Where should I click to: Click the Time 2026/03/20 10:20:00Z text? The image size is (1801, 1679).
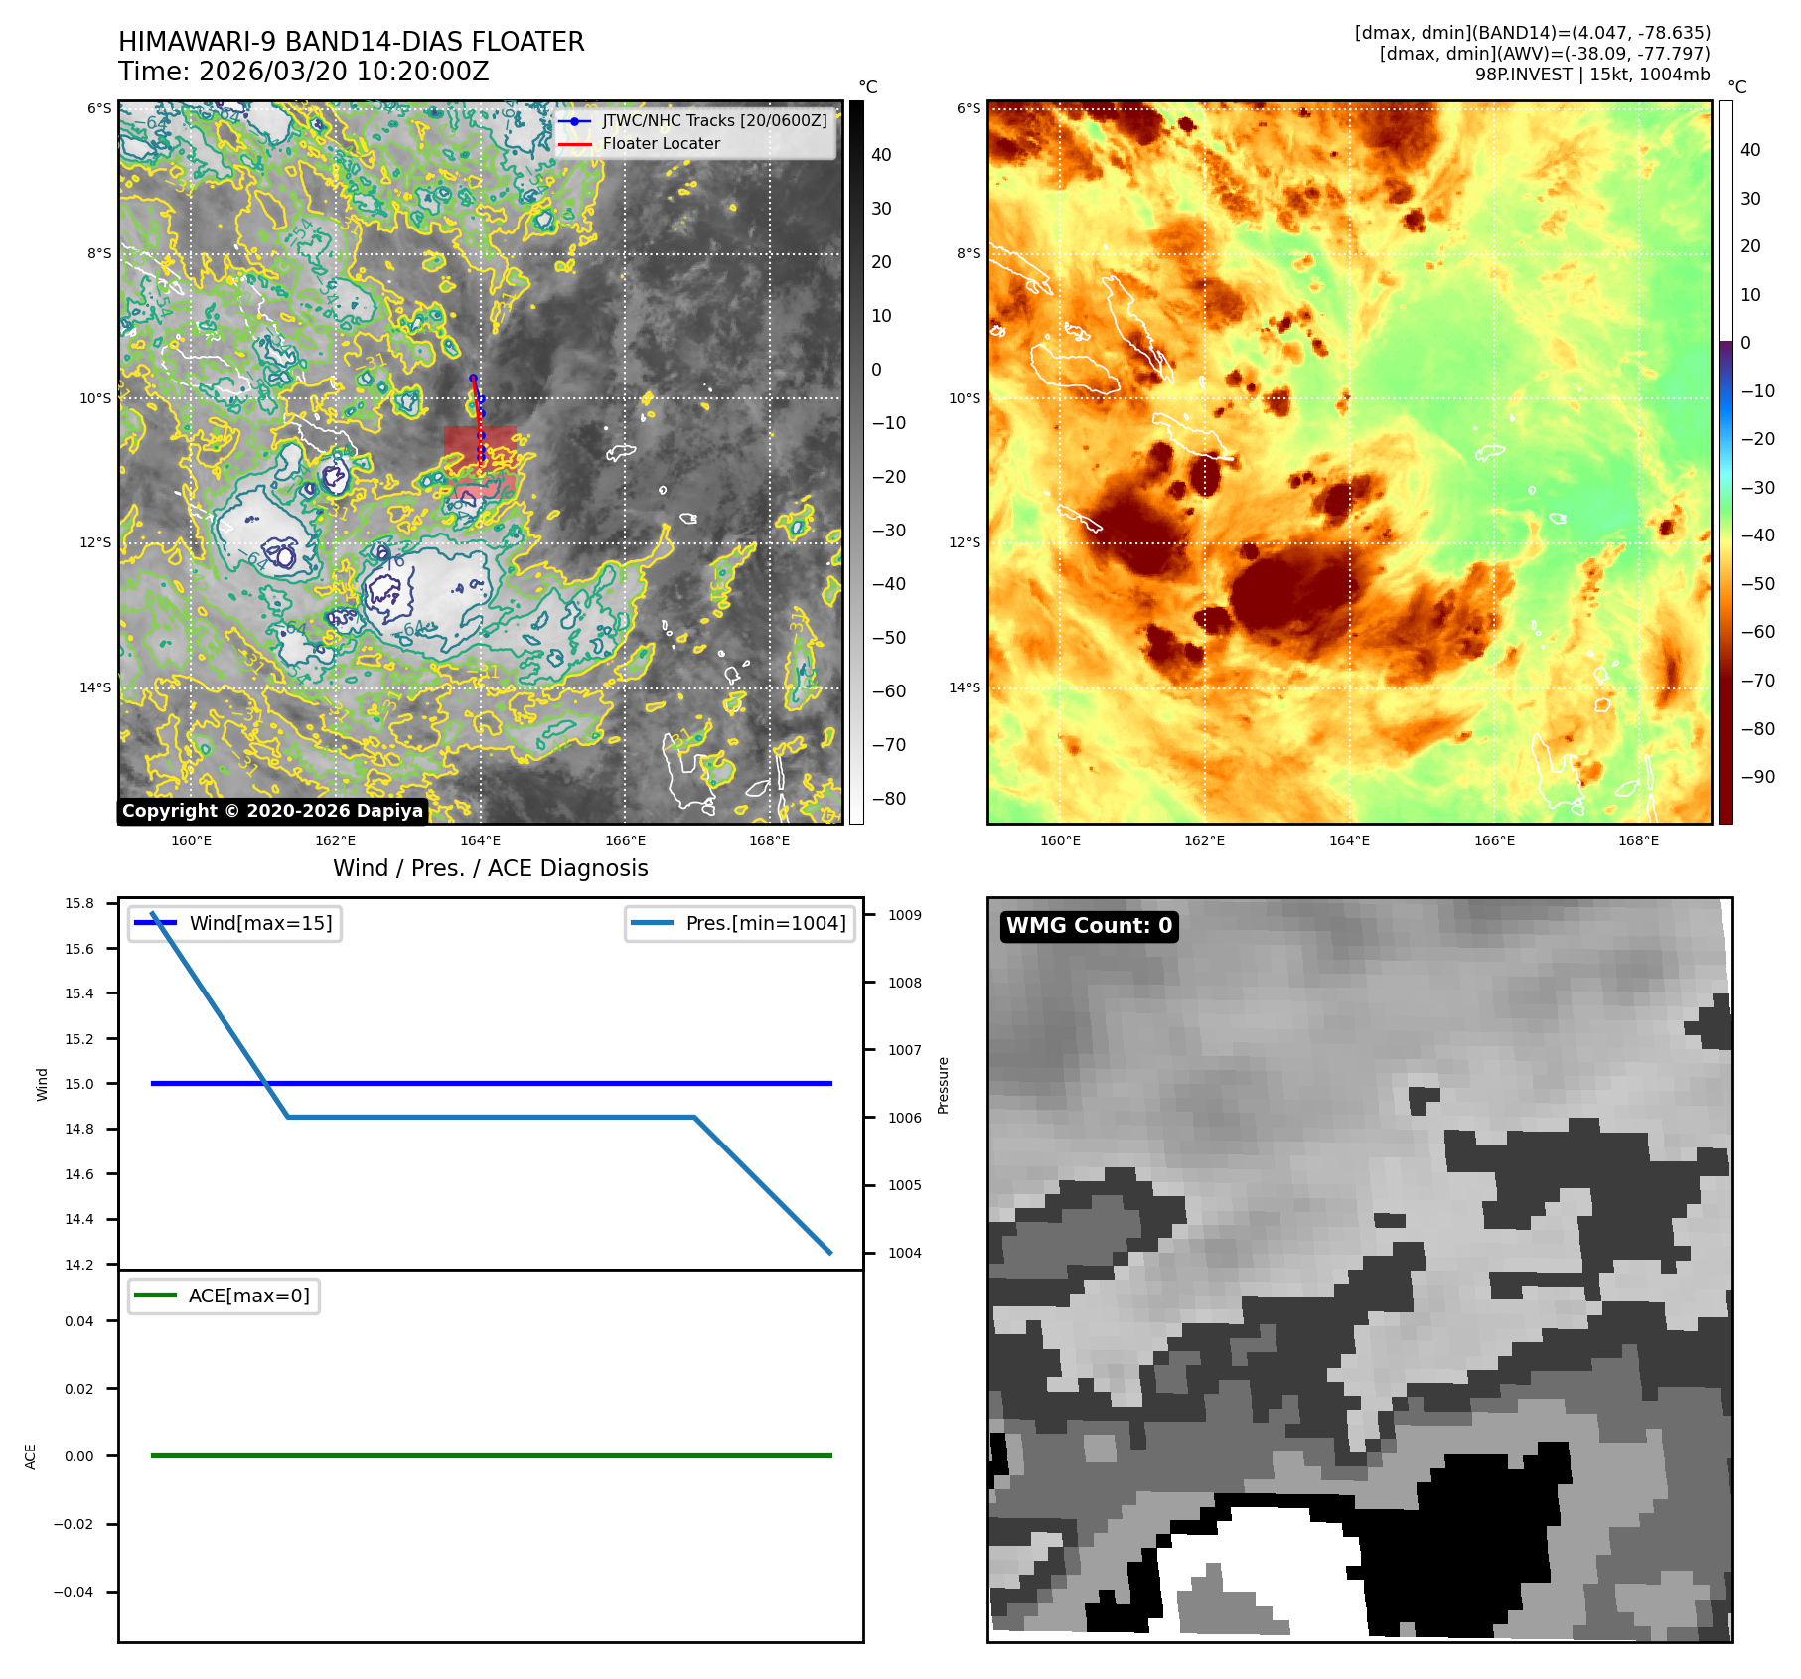pyautogui.click(x=303, y=72)
